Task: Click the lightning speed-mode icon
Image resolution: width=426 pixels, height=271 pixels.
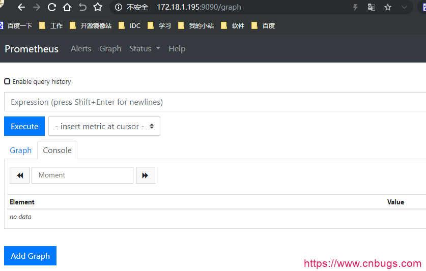Action: pos(355,7)
